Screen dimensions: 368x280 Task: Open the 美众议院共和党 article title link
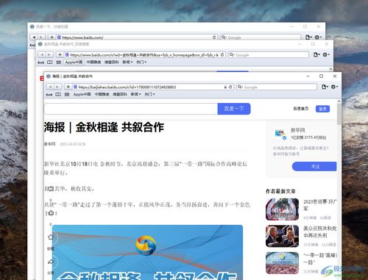coord(320,231)
